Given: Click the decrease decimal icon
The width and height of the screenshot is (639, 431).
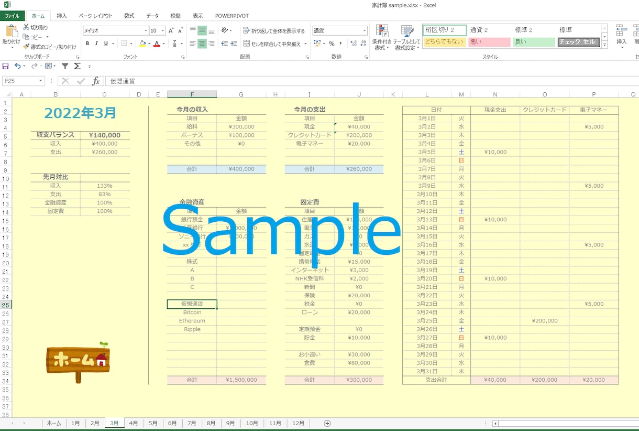Looking at the screenshot, I should click(x=363, y=44).
